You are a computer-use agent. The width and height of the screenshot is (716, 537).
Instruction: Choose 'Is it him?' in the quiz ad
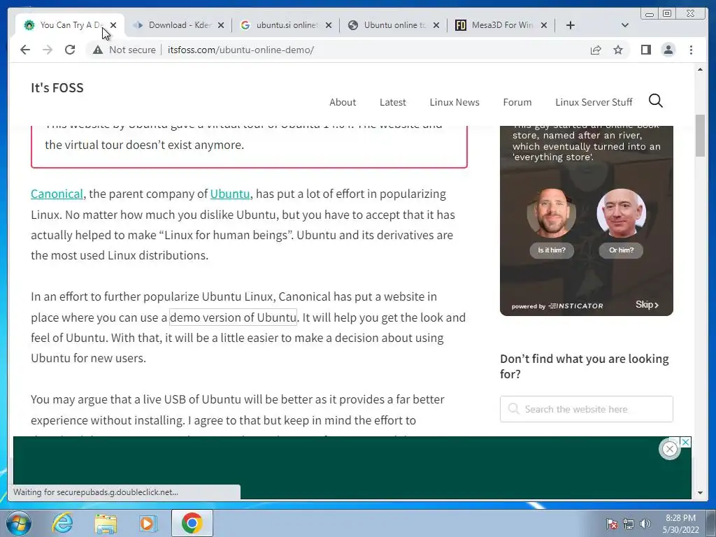tap(552, 250)
